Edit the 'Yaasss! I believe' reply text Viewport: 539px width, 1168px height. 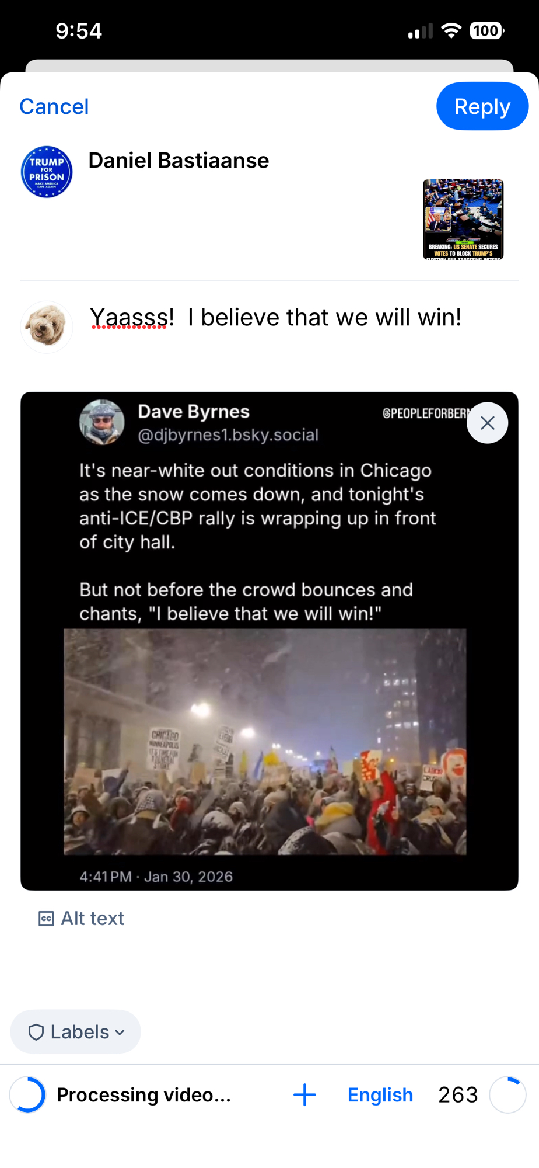click(x=276, y=318)
